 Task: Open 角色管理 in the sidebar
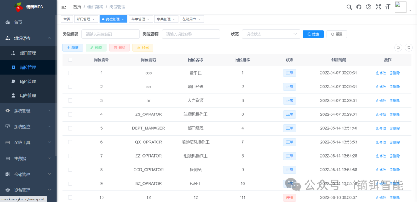(28, 81)
